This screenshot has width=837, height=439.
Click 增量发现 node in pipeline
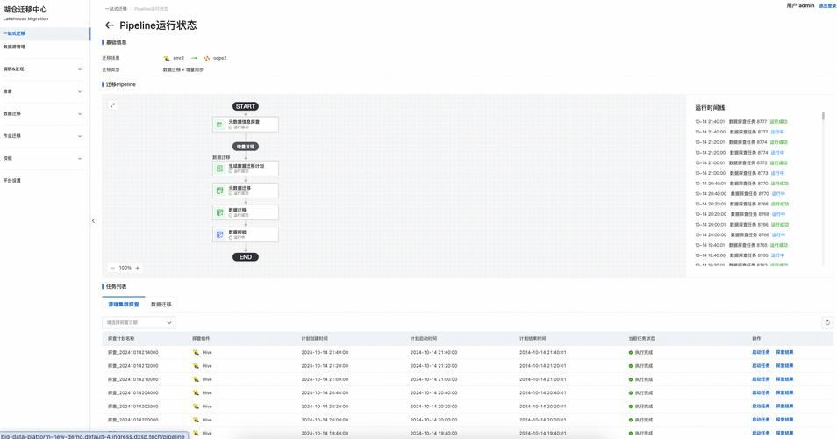point(246,147)
